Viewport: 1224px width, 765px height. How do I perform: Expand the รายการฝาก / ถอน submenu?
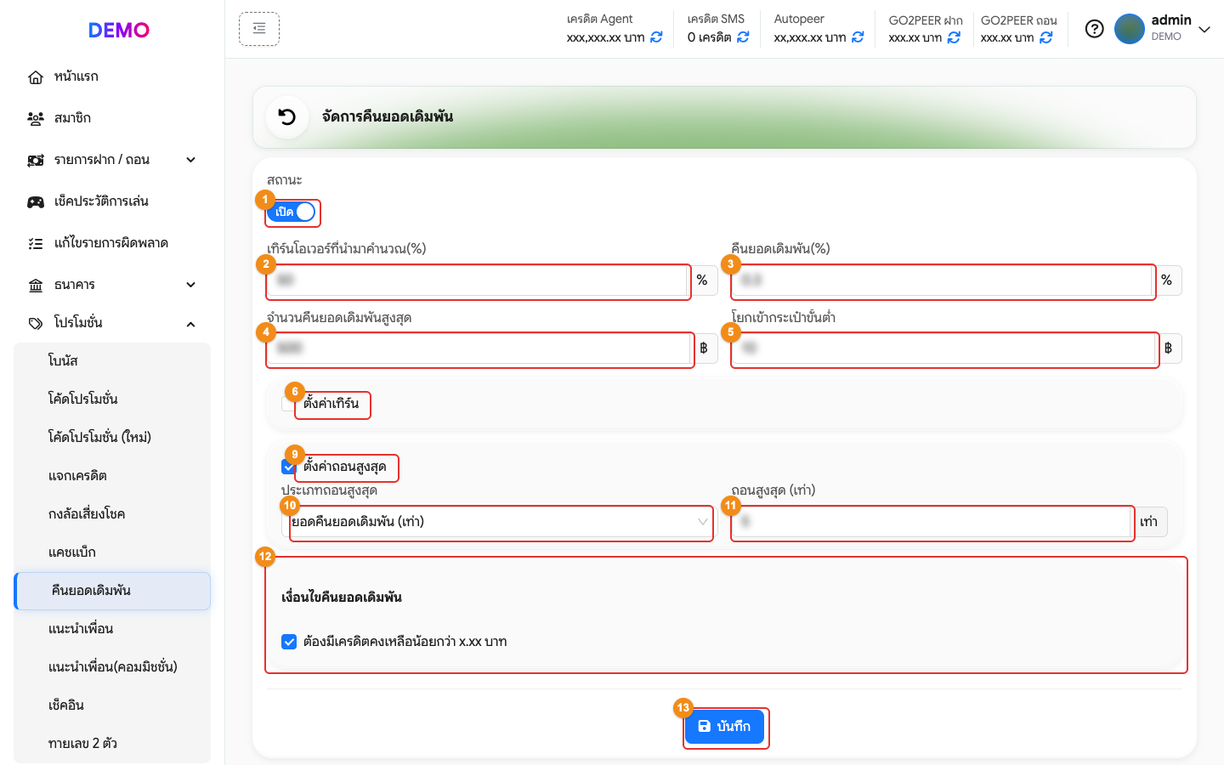[191, 160]
